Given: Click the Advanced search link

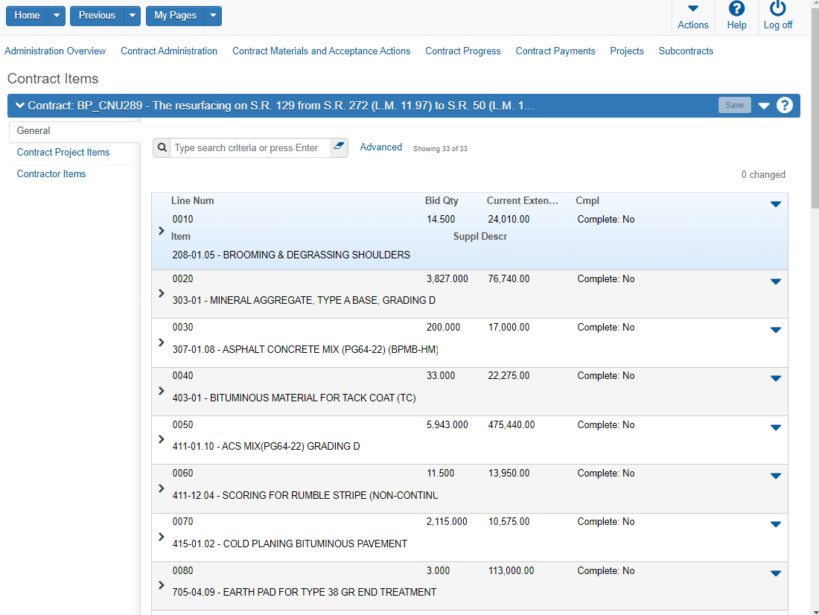Looking at the screenshot, I should pos(380,147).
